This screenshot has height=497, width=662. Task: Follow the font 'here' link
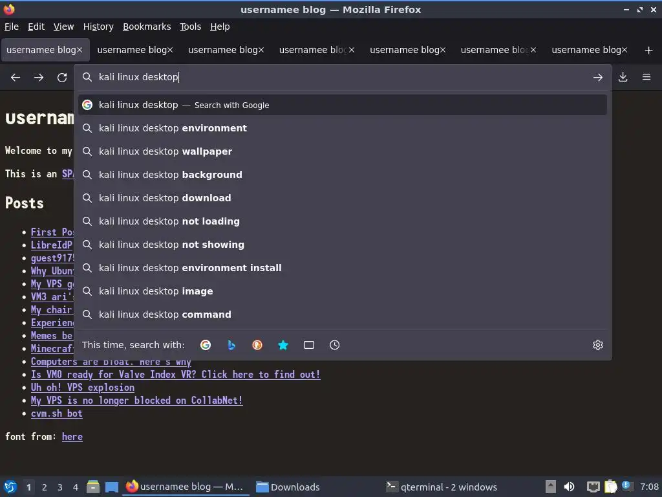coord(72,437)
